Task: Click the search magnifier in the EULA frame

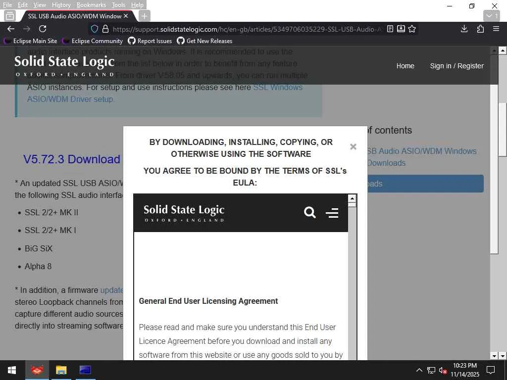Action: [x=310, y=212]
